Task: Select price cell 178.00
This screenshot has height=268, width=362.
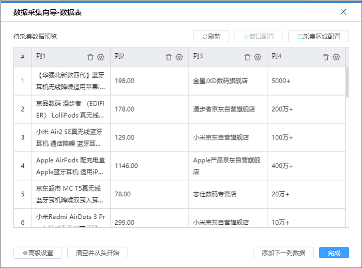Action: 149,109
